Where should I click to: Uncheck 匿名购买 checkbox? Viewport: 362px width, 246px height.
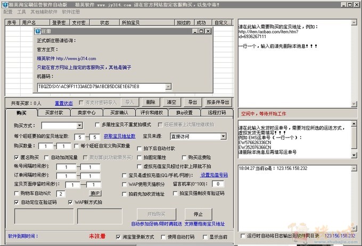click(x=16, y=158)
